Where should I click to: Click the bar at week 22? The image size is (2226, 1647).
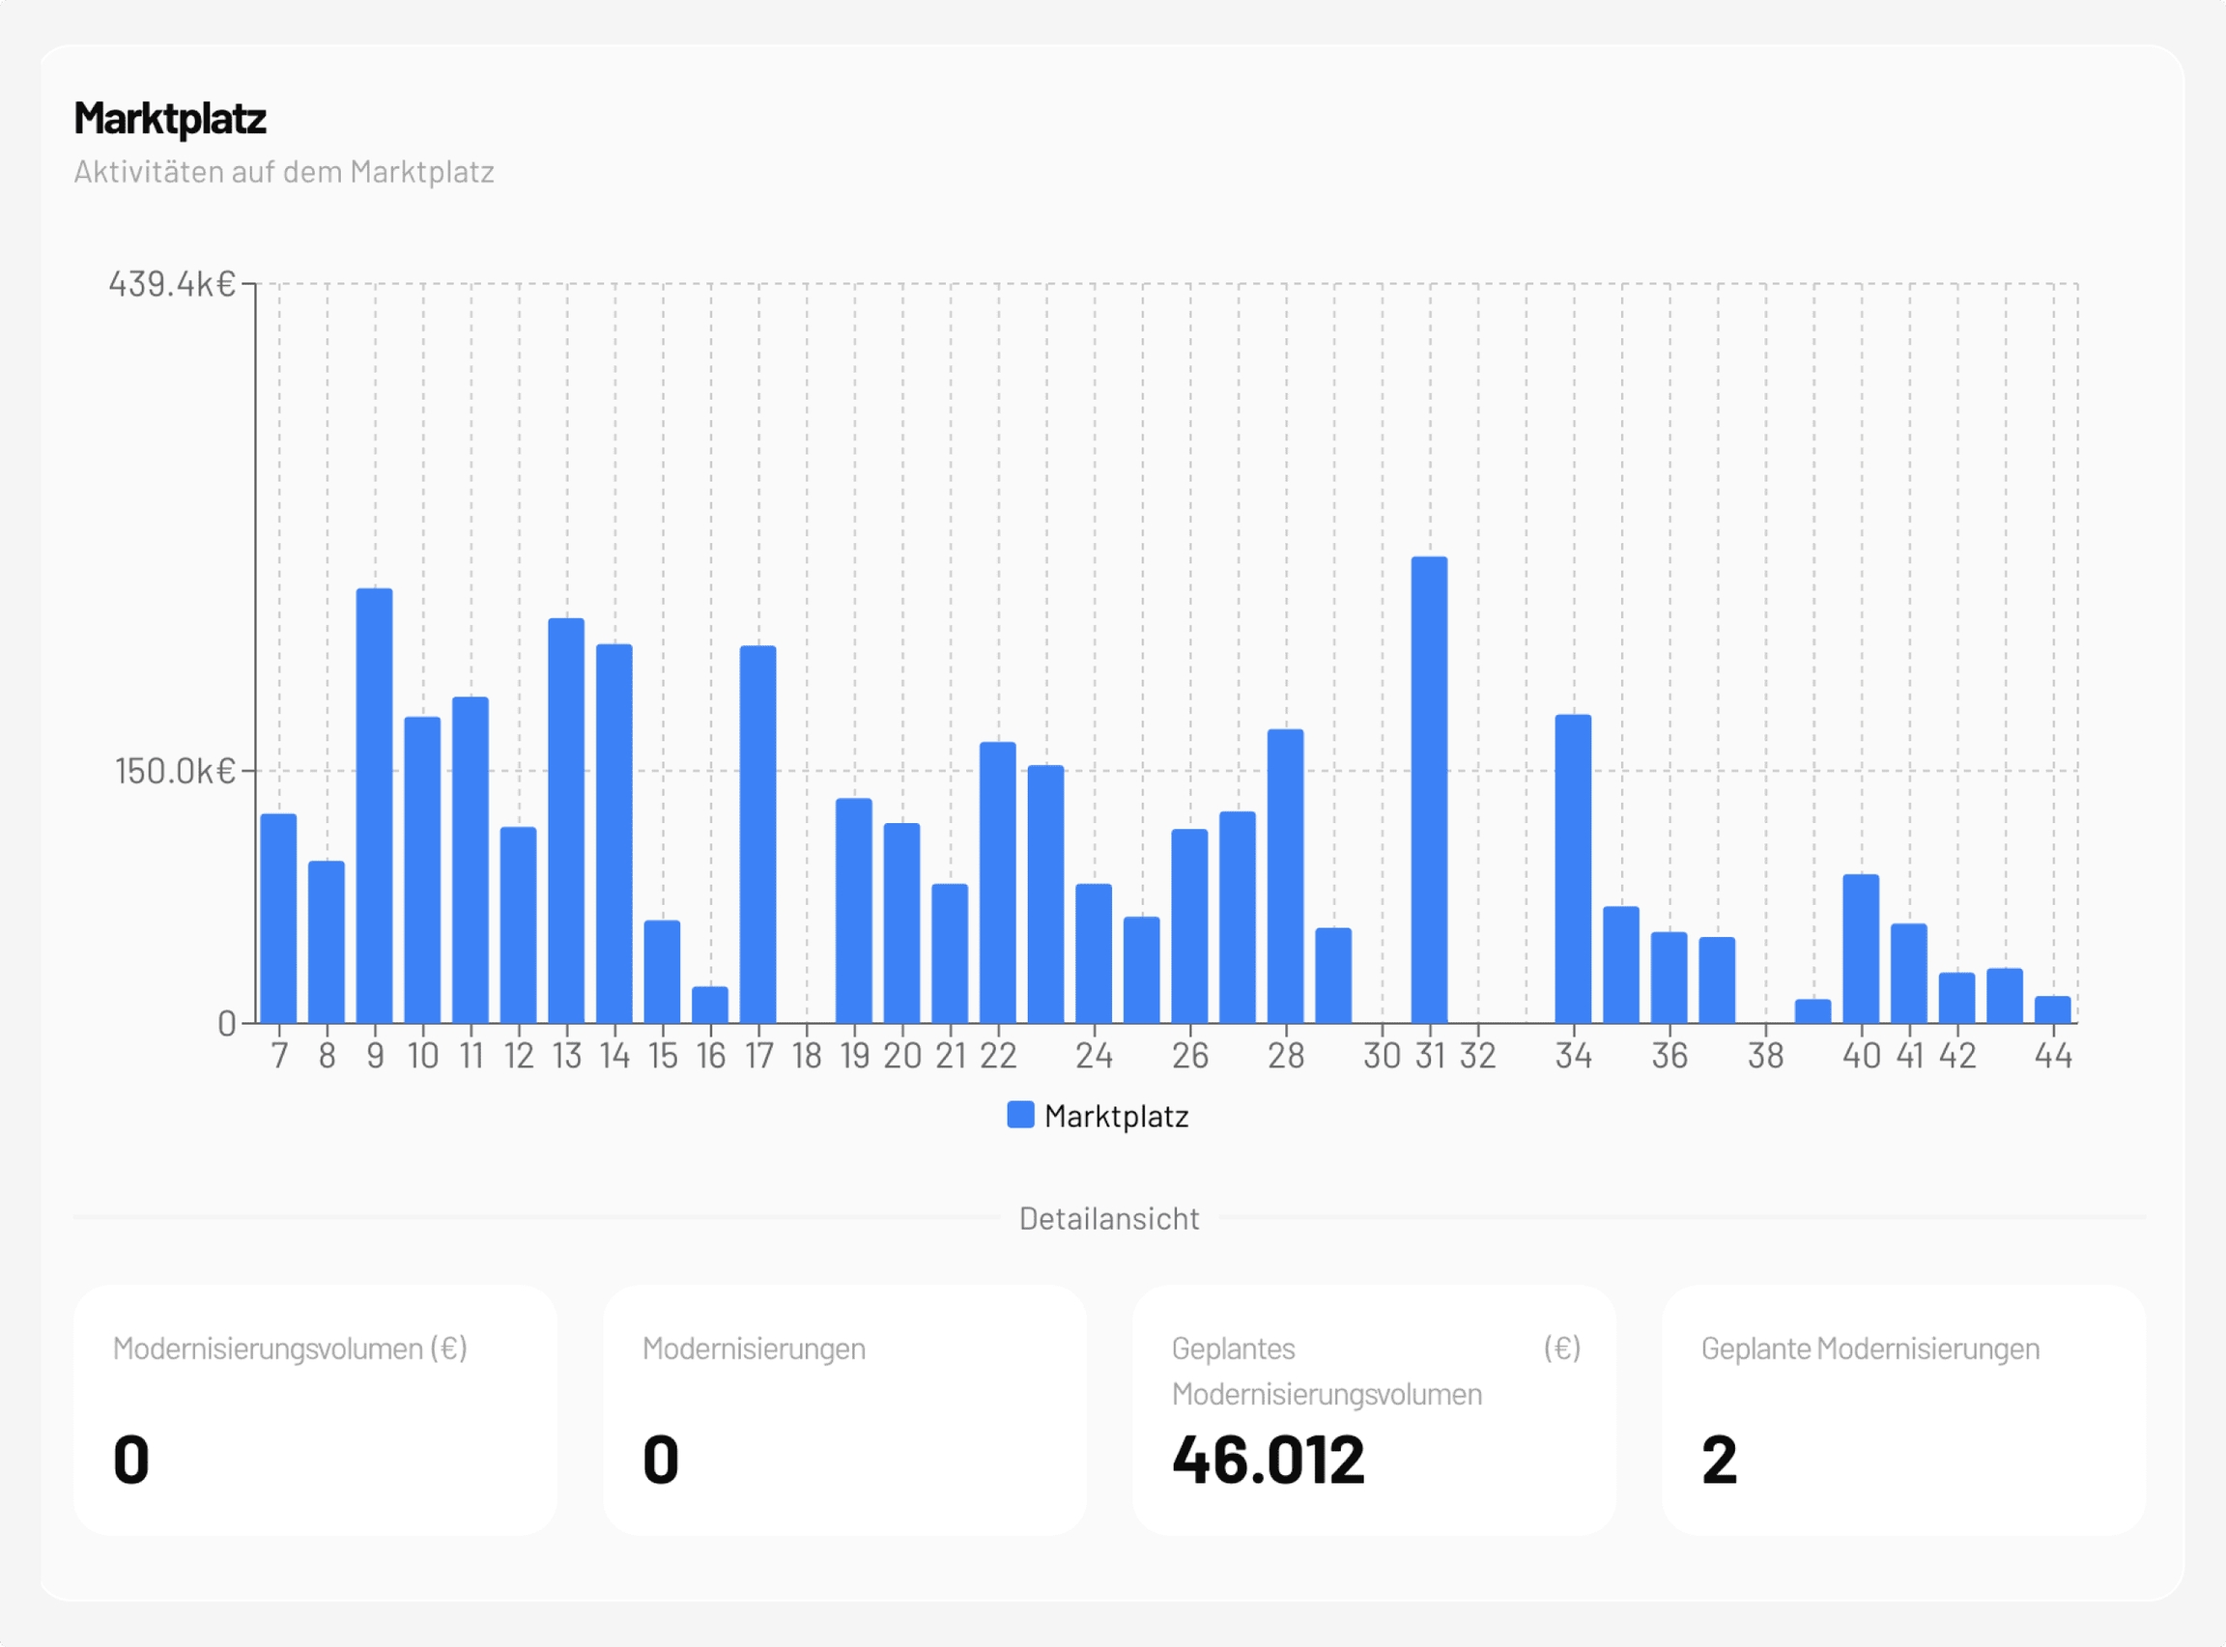point(997,882)
